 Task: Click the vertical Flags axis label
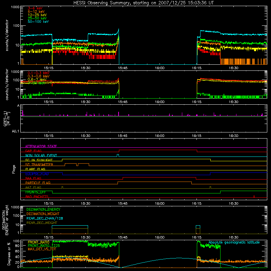[x=14, y=169]
